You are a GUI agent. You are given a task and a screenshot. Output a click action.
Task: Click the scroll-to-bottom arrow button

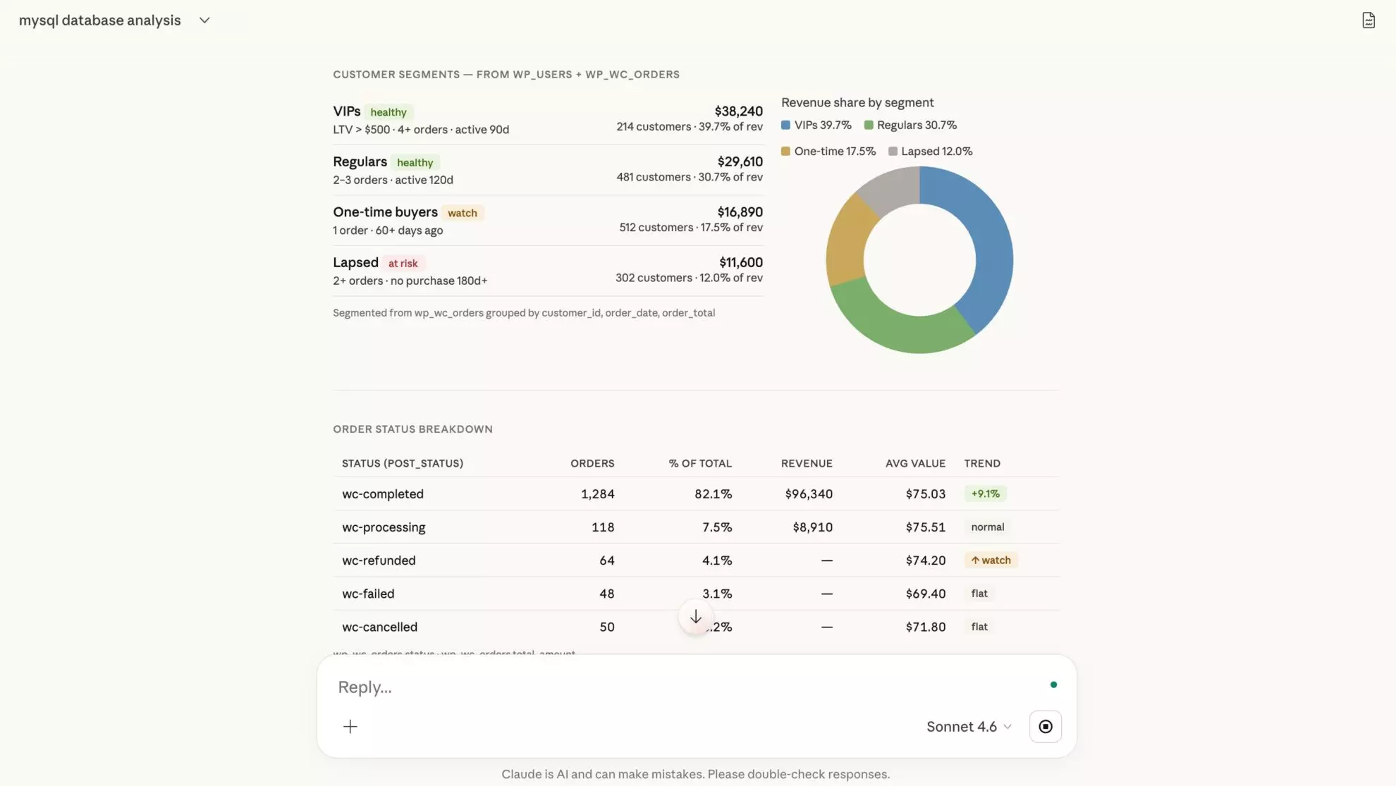point(696,617)
